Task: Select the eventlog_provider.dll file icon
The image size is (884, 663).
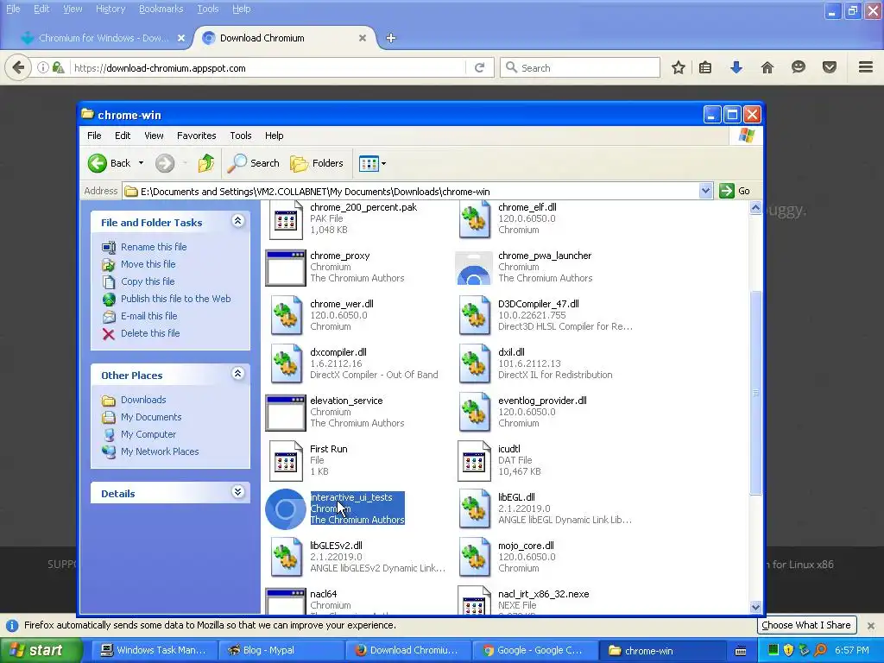Action: 474,413
